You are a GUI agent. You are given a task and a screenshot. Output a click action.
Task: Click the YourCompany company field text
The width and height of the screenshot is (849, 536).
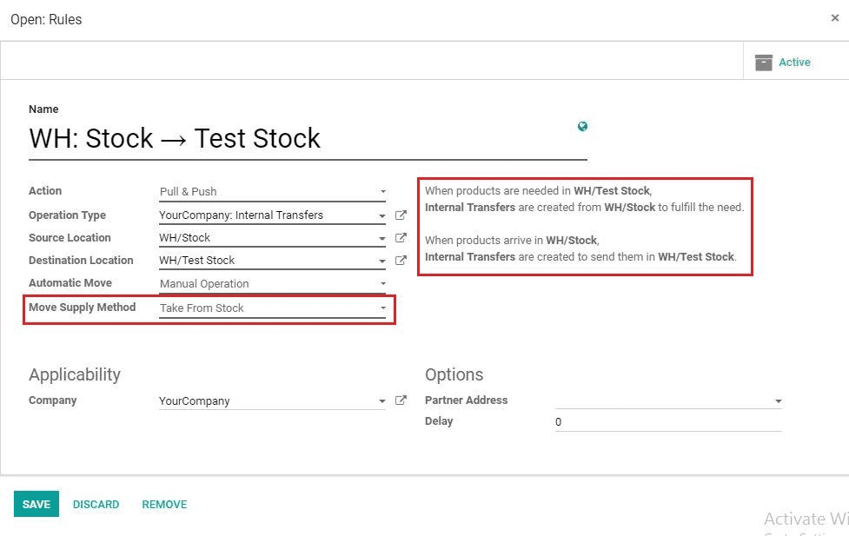click(195, 401)
